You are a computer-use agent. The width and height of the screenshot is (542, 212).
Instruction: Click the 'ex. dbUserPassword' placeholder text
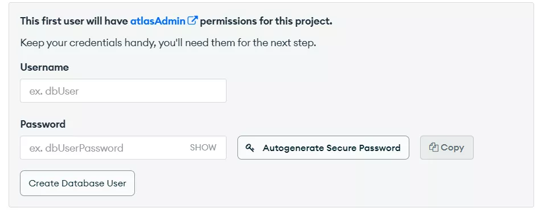(x=76, y=148)
